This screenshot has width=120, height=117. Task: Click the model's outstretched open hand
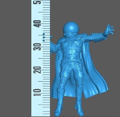108,30
